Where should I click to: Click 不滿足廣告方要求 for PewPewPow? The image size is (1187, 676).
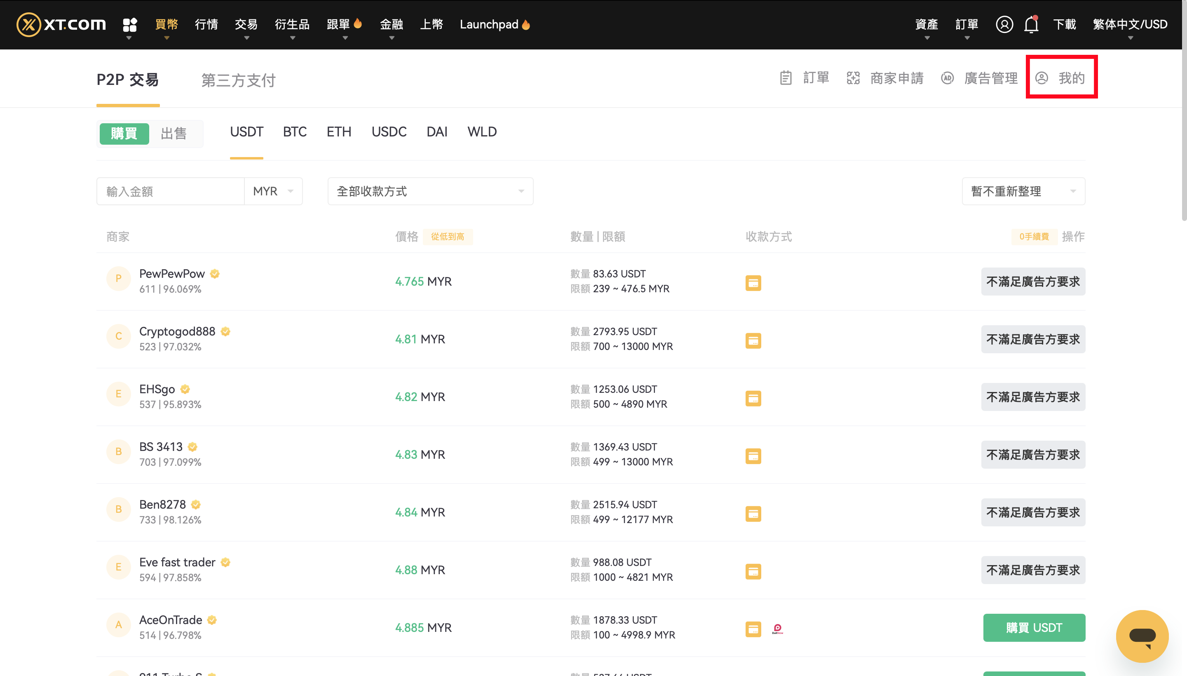[1033, 282]
